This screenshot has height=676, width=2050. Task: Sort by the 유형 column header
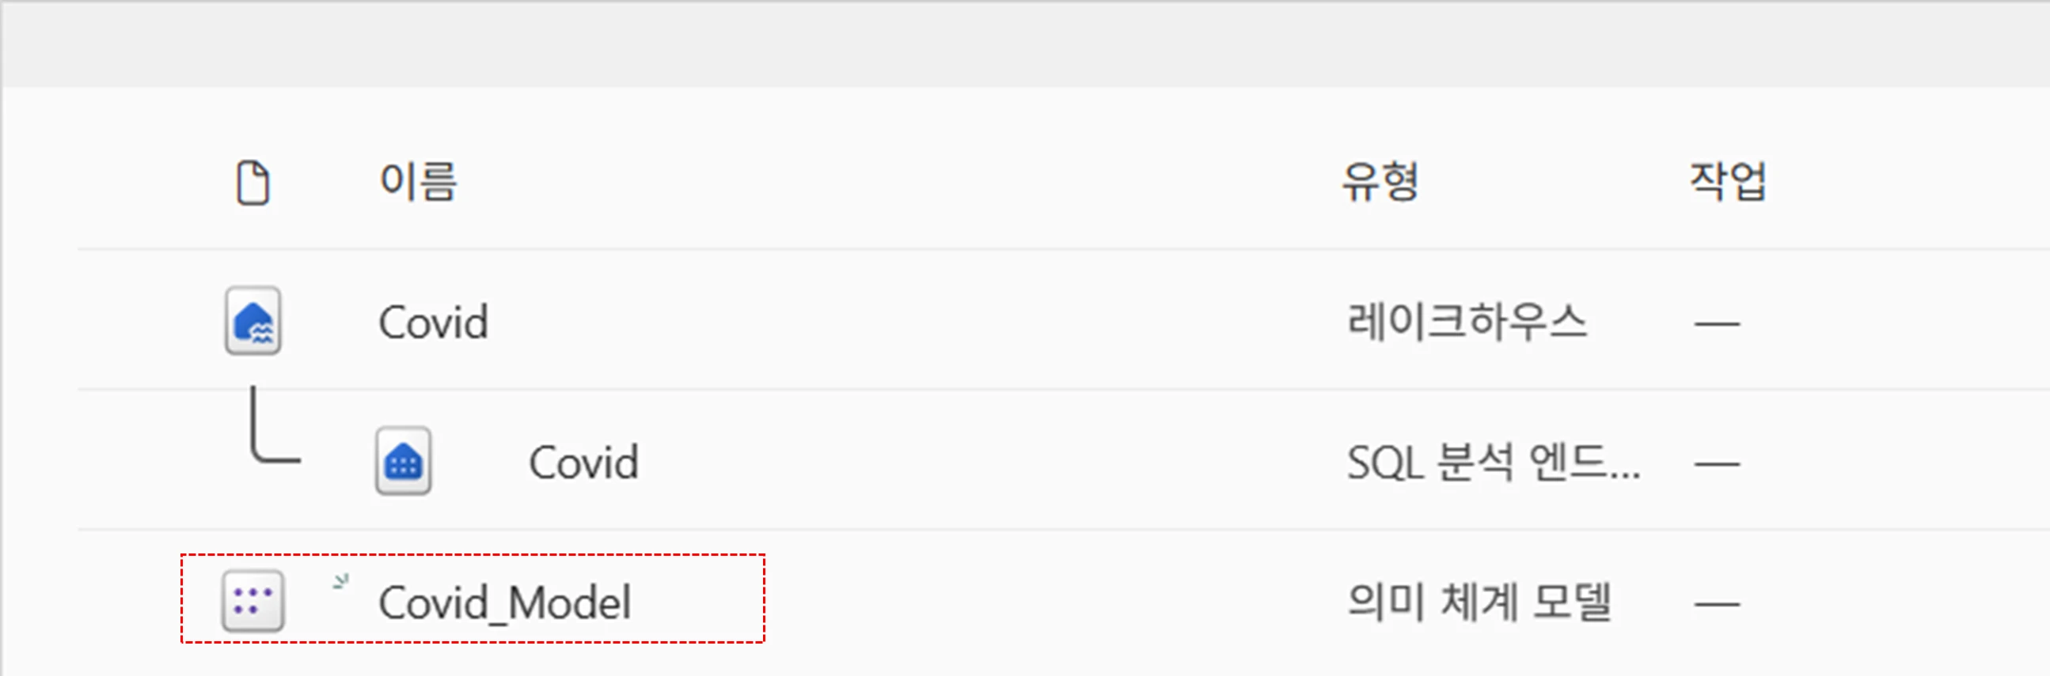pos(1380,182)
